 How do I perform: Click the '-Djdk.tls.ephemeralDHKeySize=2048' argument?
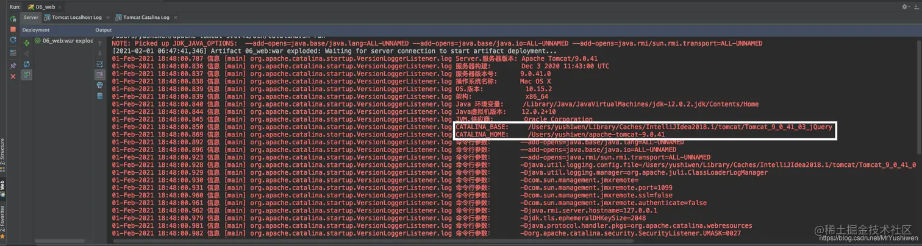coord(583,218)
